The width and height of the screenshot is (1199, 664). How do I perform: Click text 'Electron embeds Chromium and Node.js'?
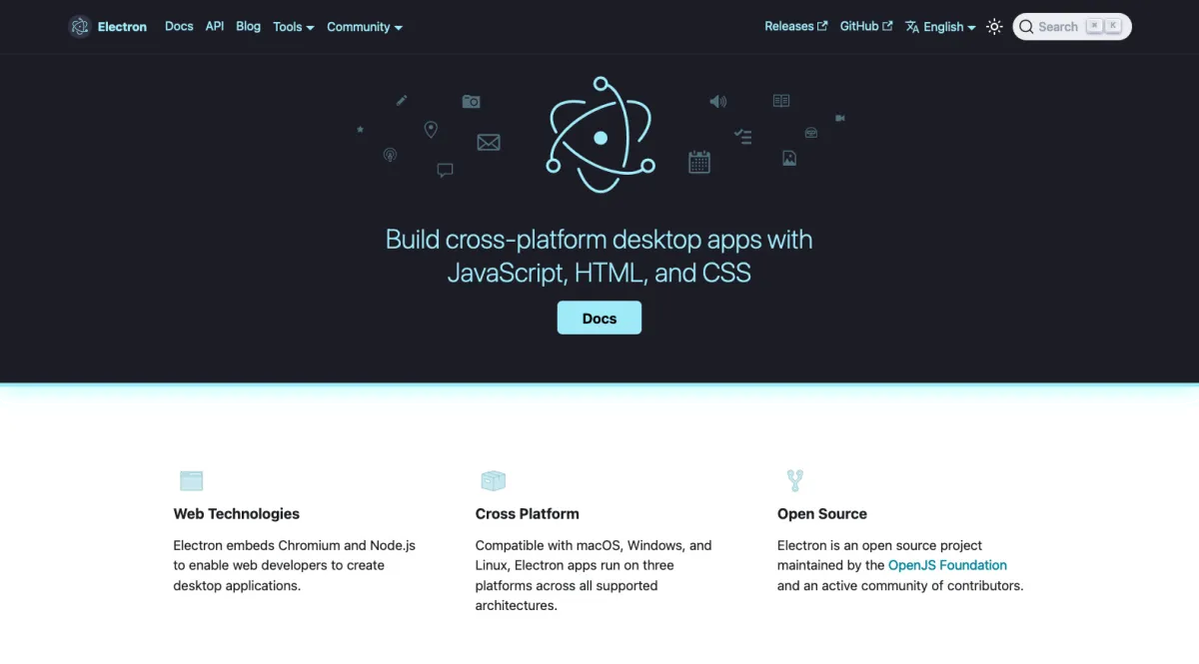click(295, 545)
